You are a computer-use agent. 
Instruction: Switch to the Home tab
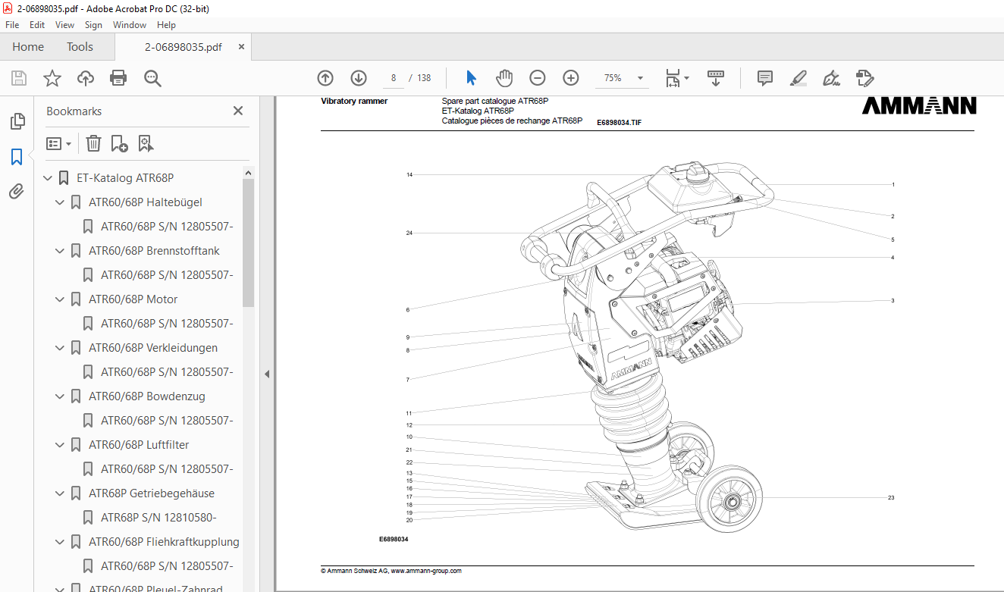tap(28, 47)
